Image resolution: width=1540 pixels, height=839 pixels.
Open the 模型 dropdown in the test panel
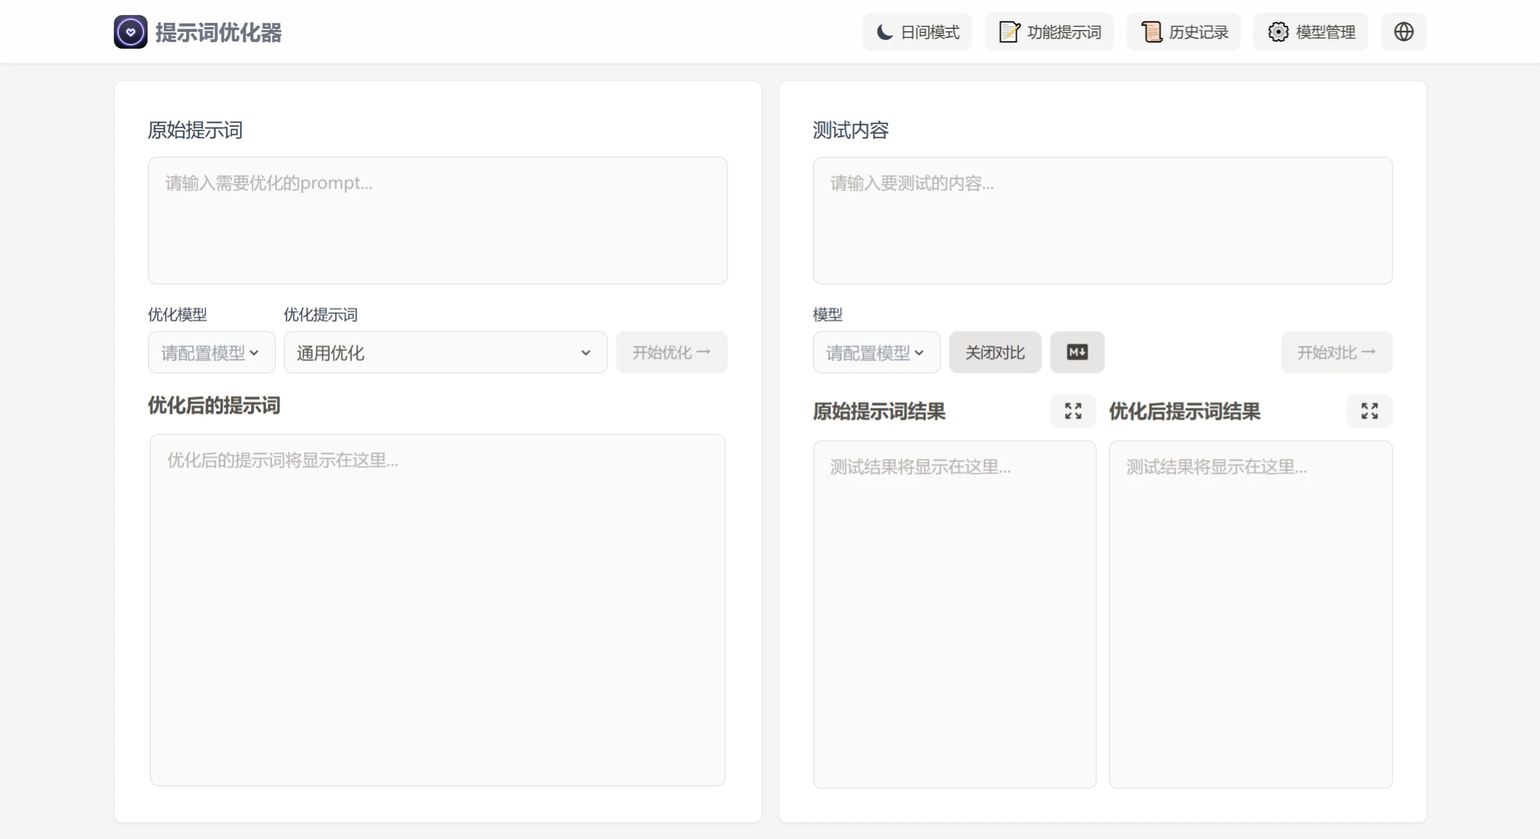pyautogui.click(x=876, y=352)
